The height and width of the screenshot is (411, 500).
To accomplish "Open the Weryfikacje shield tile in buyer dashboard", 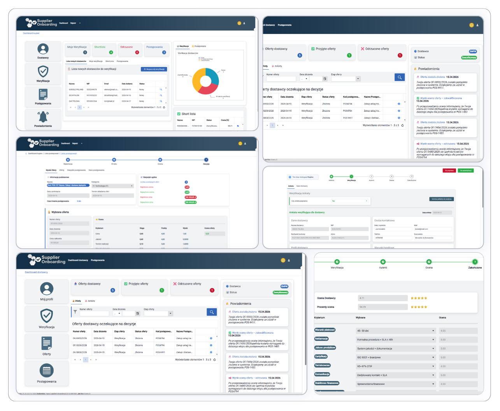I will (43, 74).
